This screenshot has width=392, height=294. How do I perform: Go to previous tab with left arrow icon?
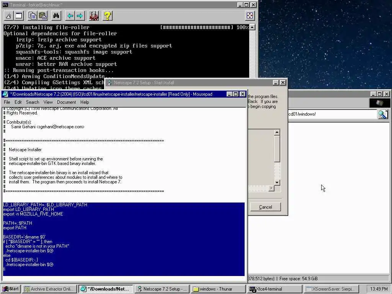click(70, 16)
